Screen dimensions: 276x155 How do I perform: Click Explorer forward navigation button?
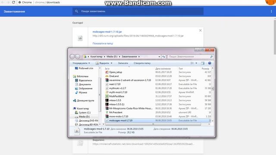coord(78,56)
